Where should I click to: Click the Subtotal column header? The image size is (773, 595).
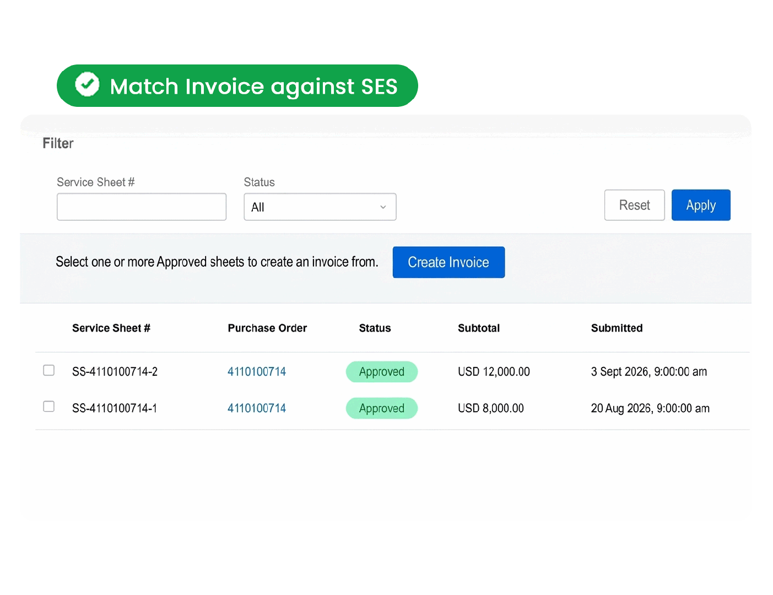(479, 328)
